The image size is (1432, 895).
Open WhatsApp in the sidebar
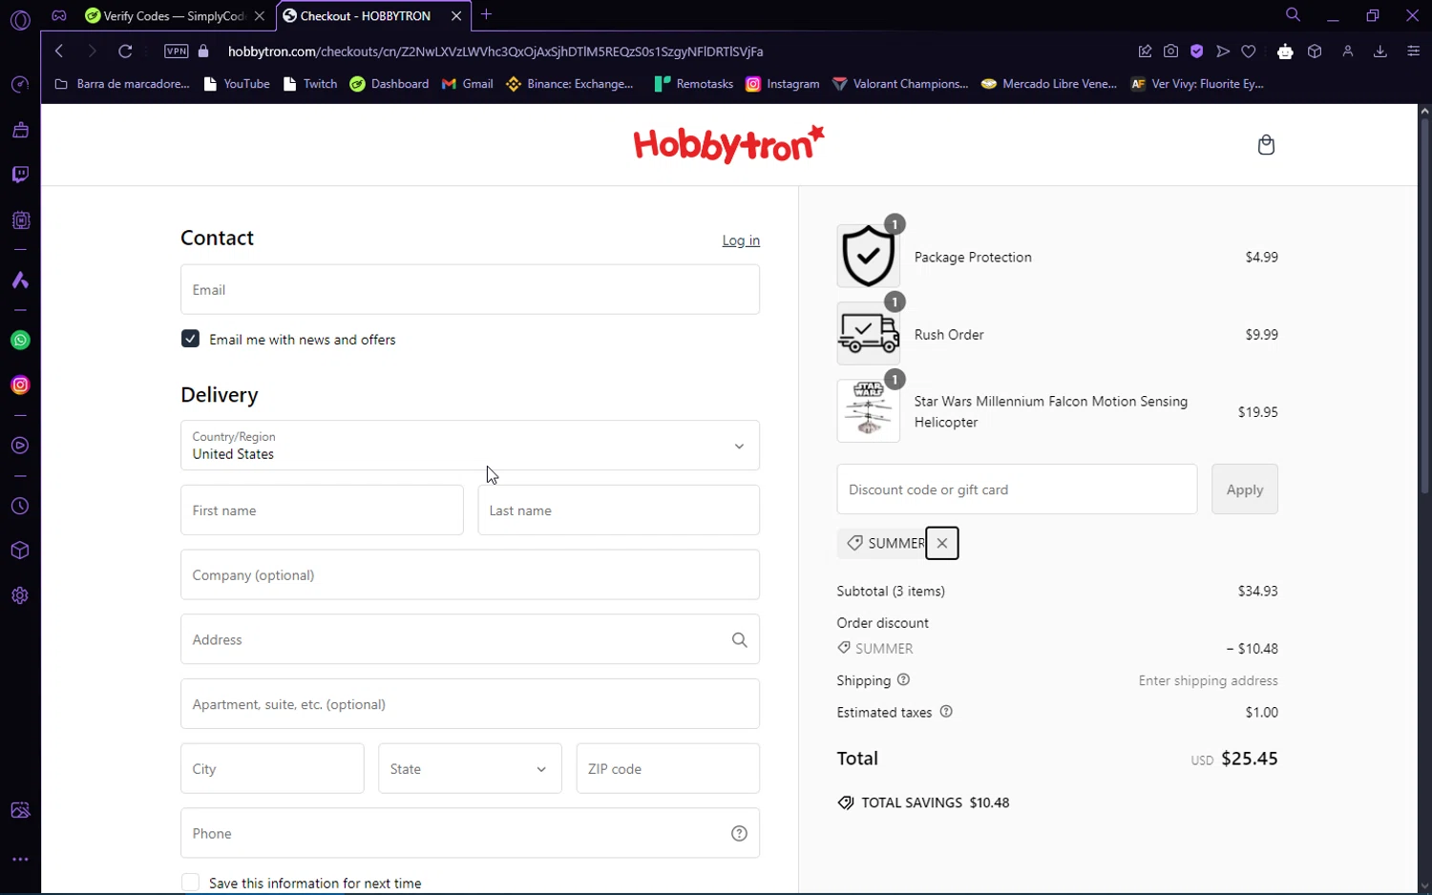20,341
